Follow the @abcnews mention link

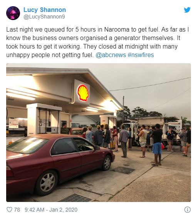pyautogui.click(x=111, y=55)
